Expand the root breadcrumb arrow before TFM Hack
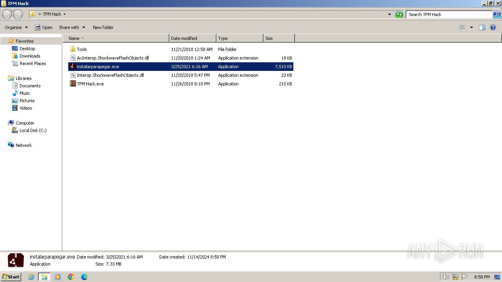Screen dimensions: 502x282 click(x=40, y=14)
